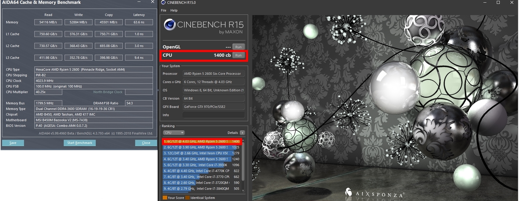Click the Details arrow button in Ranking
519x201 pixels.
pos(242,133)
